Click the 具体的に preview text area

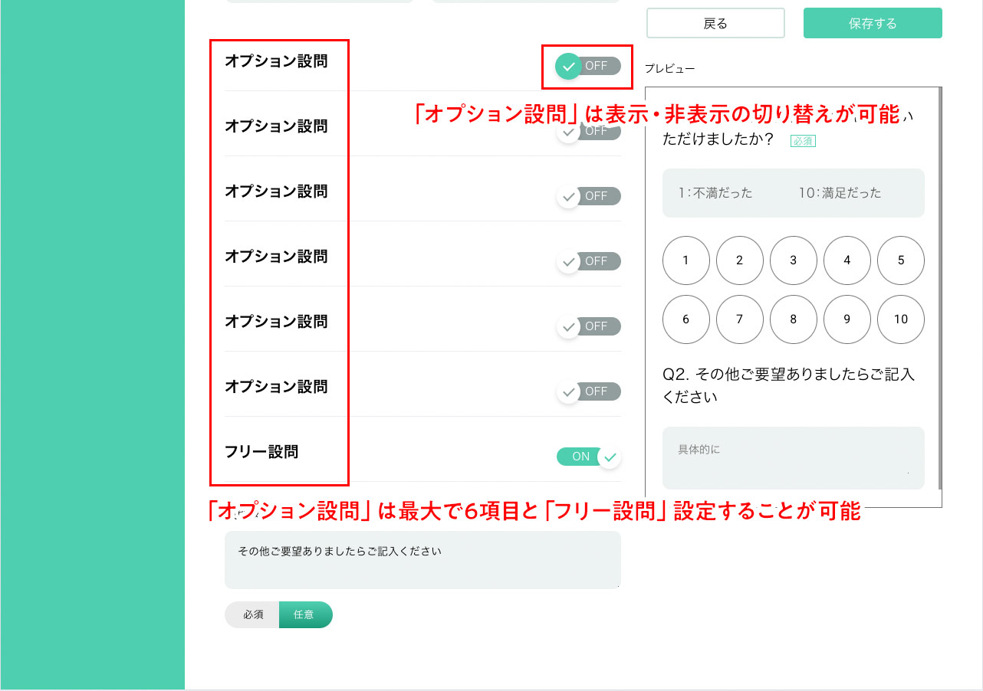pos(794,458)
